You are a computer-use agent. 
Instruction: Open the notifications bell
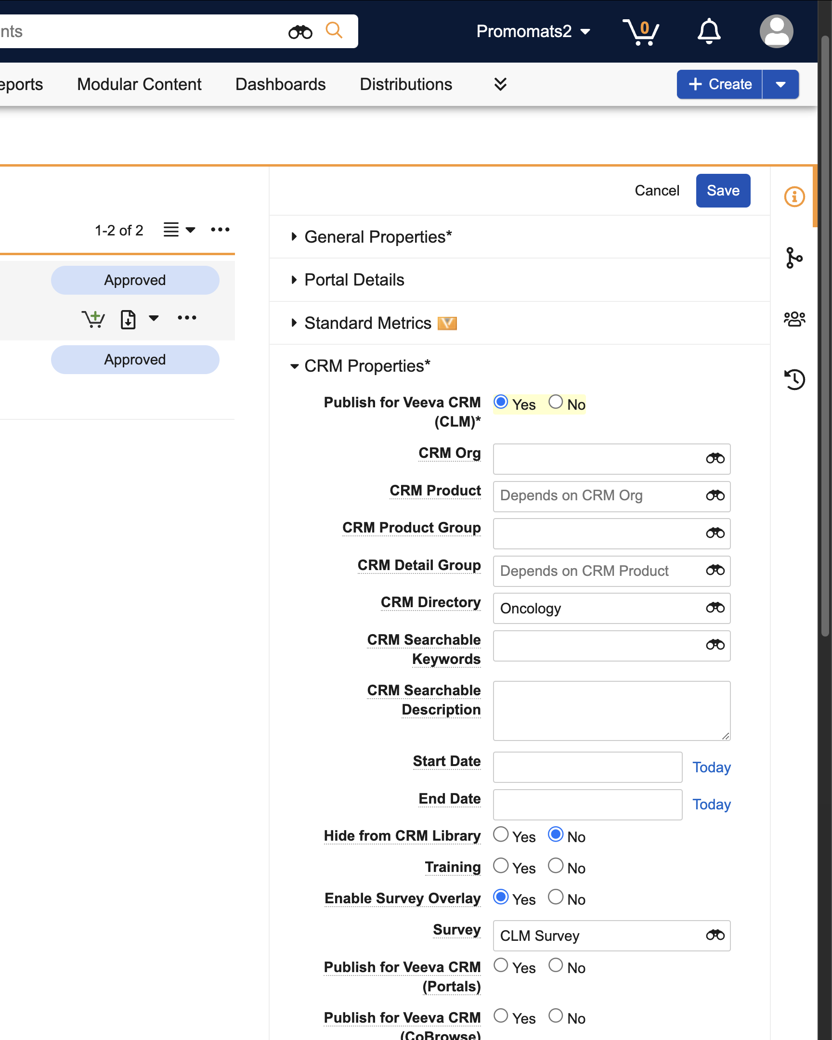pyautogui.click(x=709, y=32)
